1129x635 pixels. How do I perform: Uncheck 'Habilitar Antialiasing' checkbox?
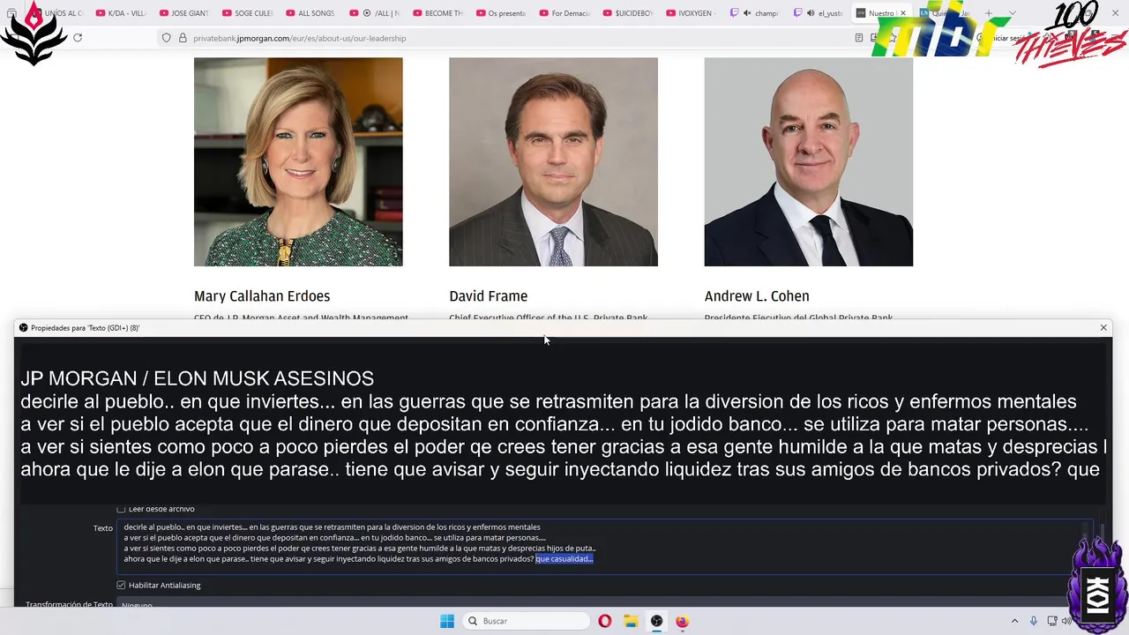121,585
